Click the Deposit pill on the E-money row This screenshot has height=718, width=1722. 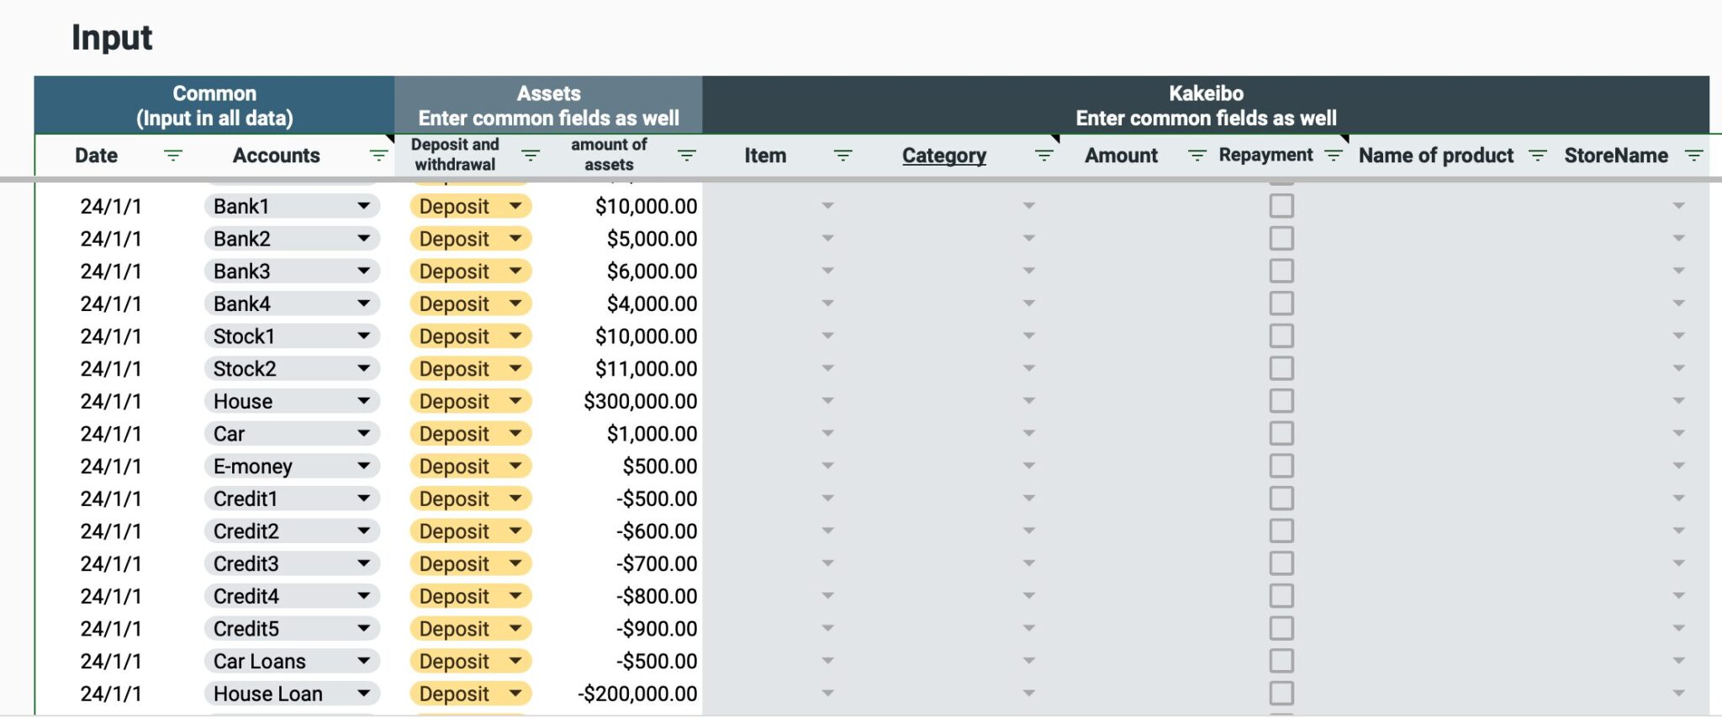coord(469,466)
